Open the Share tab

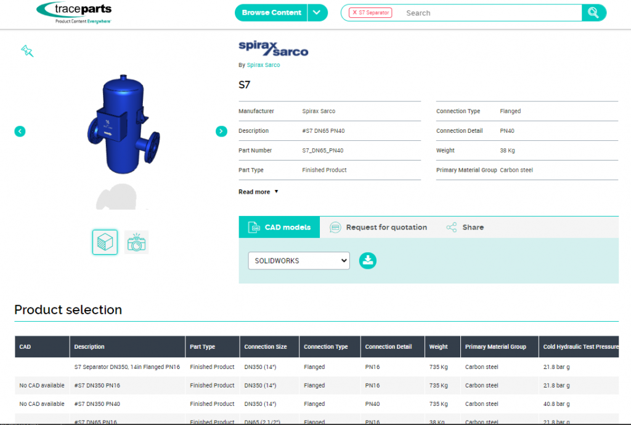pyautogui.click(x=465, y=227)
